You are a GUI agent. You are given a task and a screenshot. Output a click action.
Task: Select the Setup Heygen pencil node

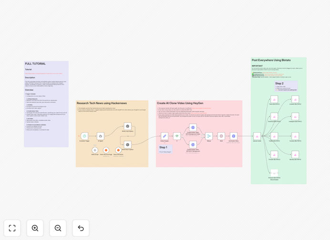point(165,136)
